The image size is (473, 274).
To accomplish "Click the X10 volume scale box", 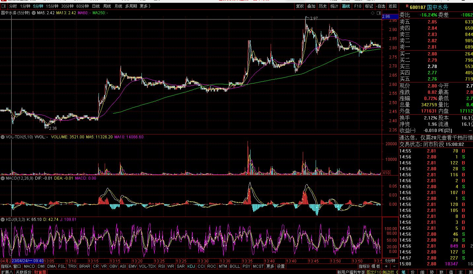I will 386,173.
